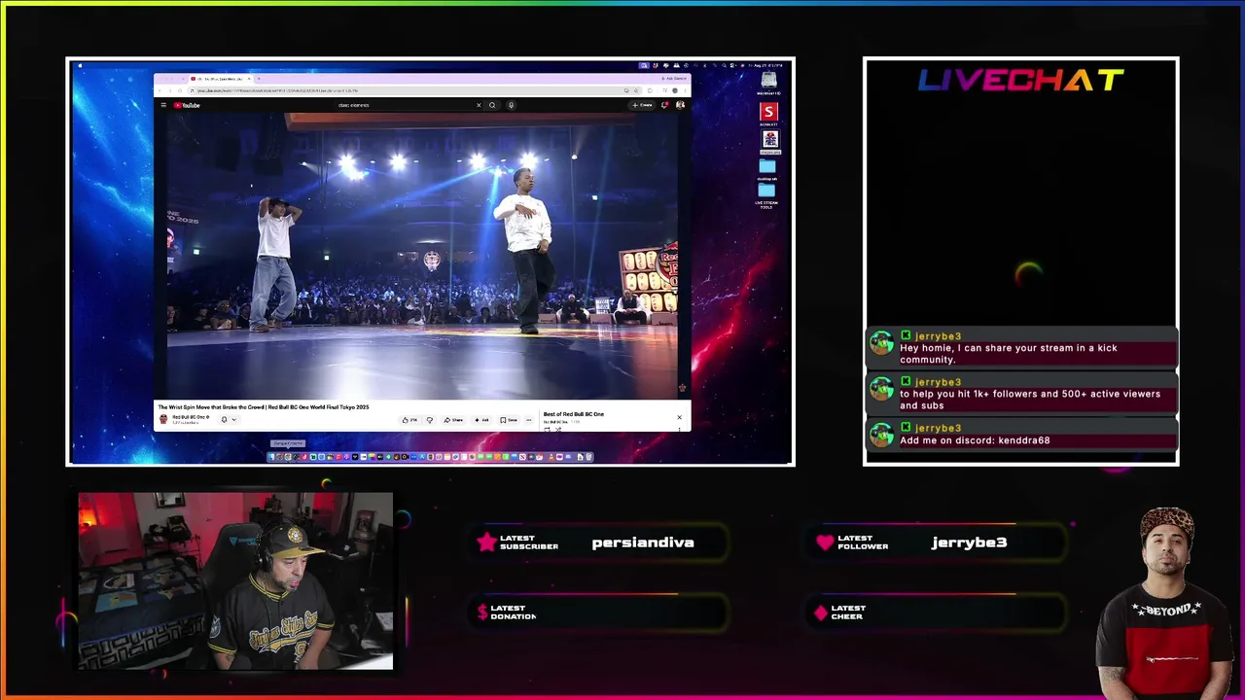Click the Apple menu in the menu bar

(80, 66)
